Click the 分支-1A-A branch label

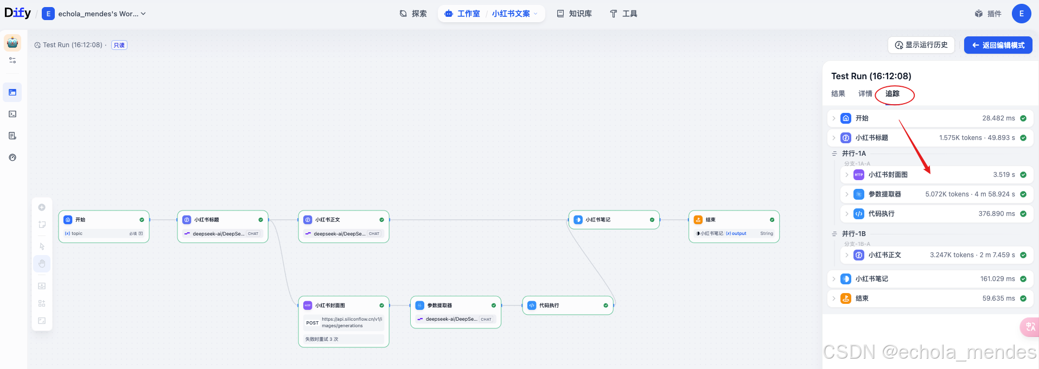pyautogui.click(x=857, y=163)
